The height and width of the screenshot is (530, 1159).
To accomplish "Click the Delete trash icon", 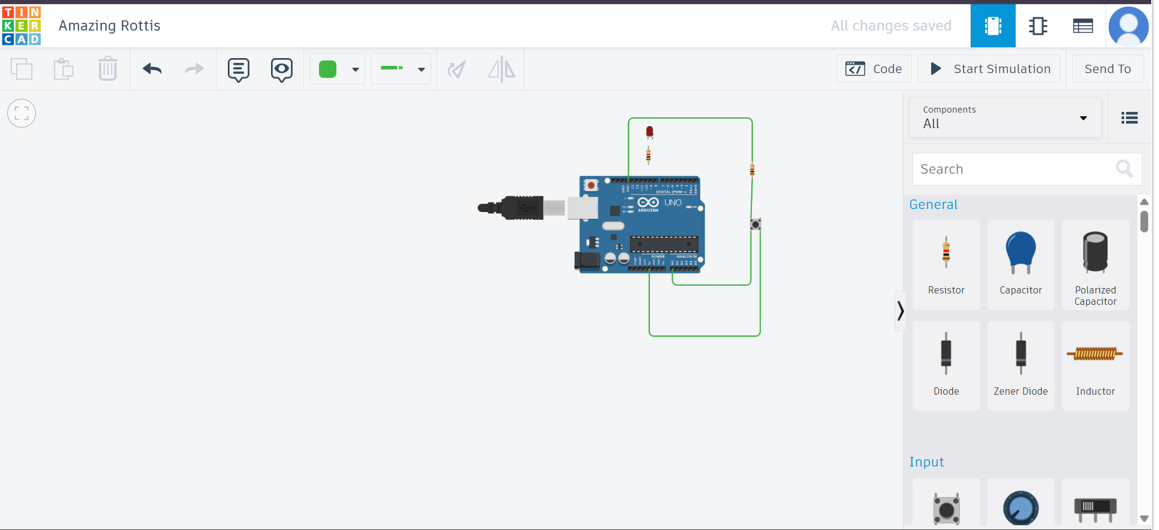I will [108, 69].
